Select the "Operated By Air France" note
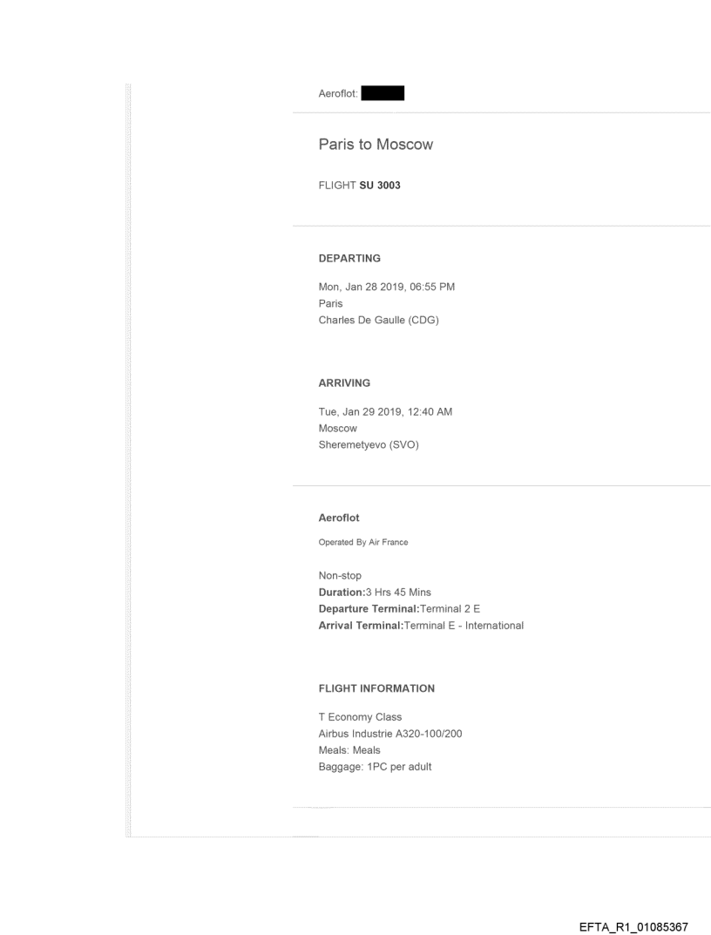The height and width of the screenshot is (935, 711). click(x=363, y=542)
